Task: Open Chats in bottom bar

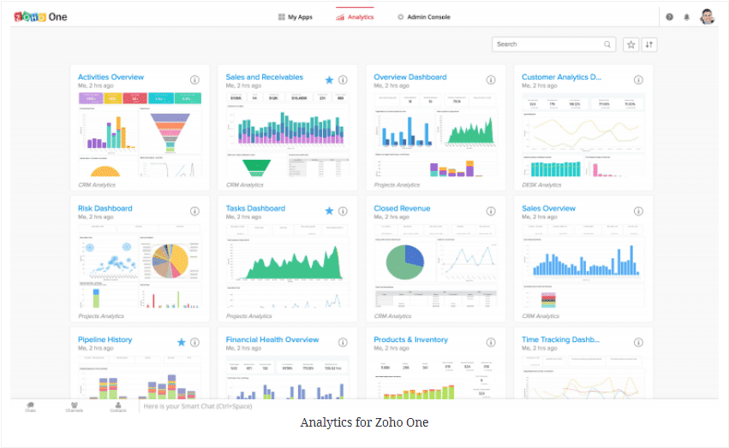Action: coord(31,407)
